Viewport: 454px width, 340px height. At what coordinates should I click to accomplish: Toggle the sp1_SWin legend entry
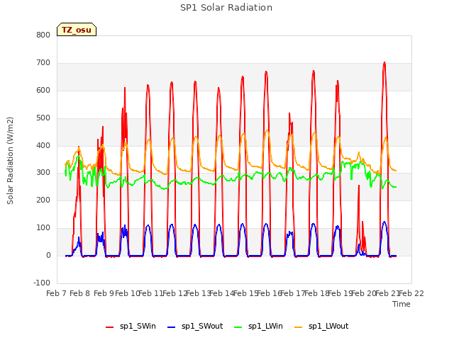[131, 327]
